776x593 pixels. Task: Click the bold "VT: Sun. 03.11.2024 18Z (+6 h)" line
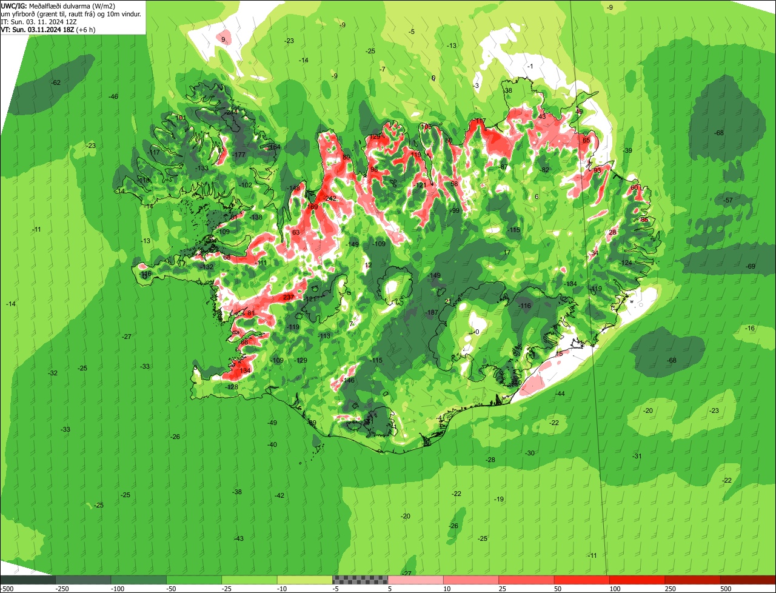pyautogui.click(x=48, y=29)
